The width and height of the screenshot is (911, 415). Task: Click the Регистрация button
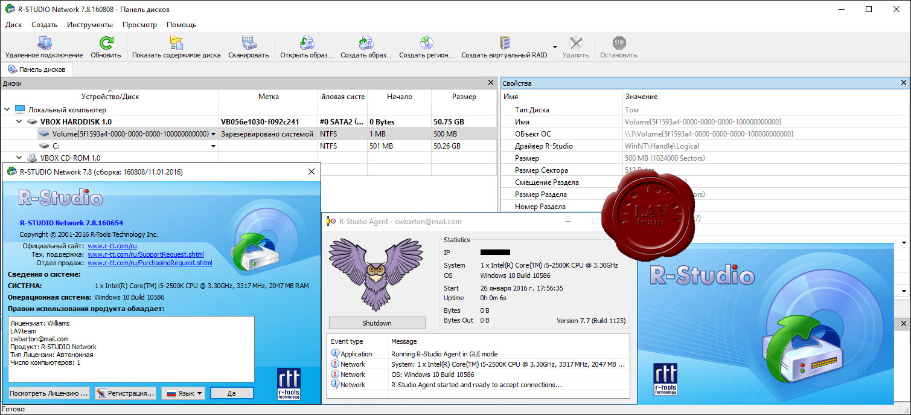pyautogui.click(x=126, y=393)
